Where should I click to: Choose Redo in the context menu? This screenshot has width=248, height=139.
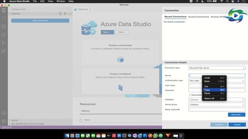(214, 81)
